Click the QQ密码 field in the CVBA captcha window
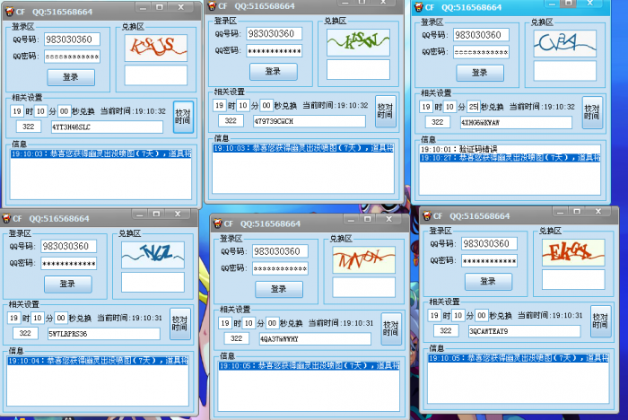This screenshot has height=420, width=628. pyautogui.click(x=481, y=52)
